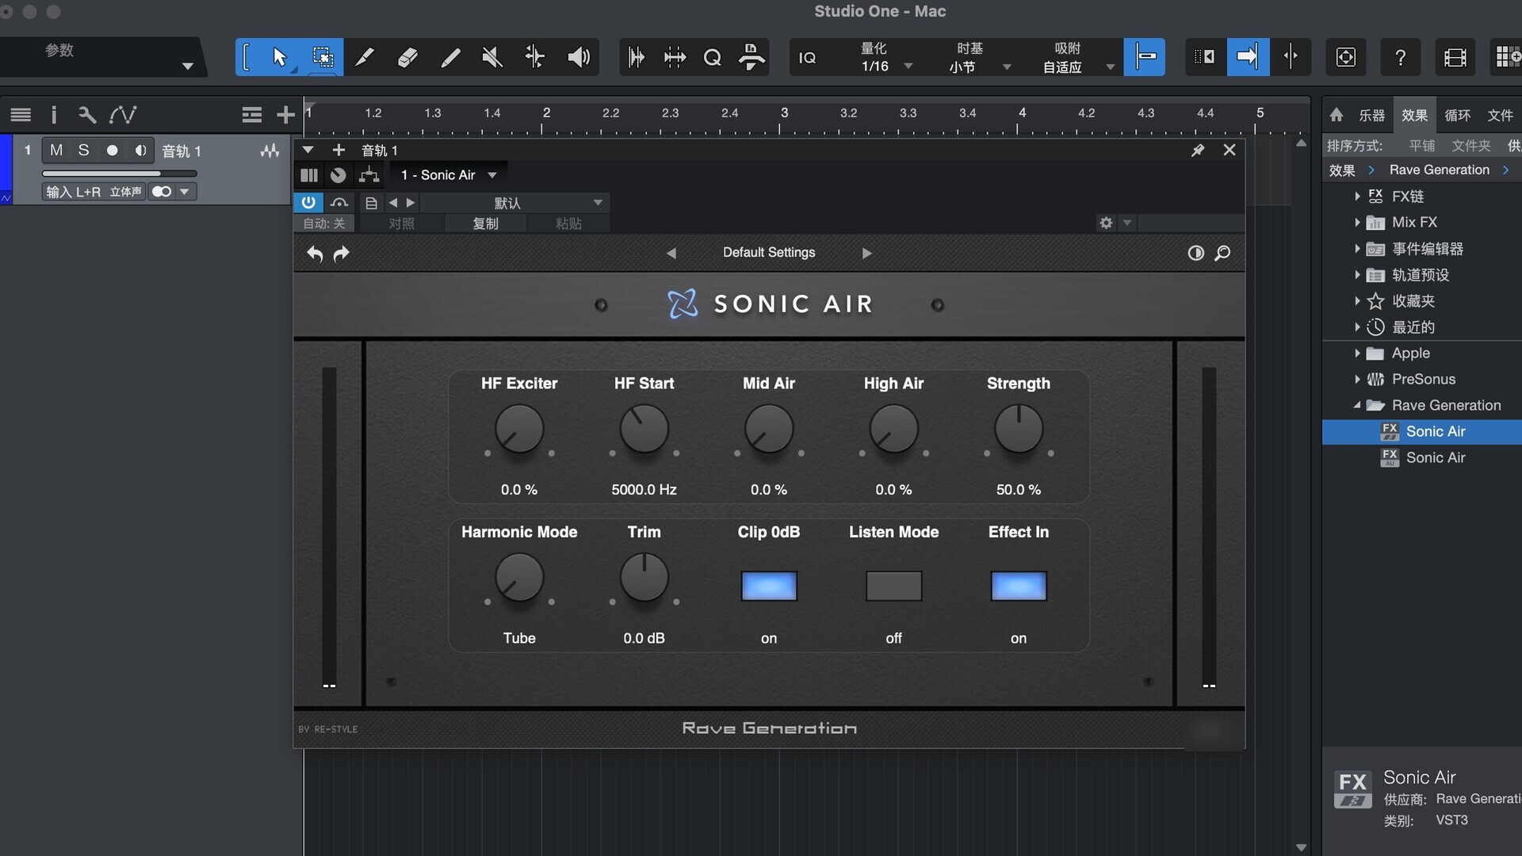The width and height of the screenshot is (1522, 856).
Task: Toggle stereo/mono channel mode switch
Action: click(162, 192)
